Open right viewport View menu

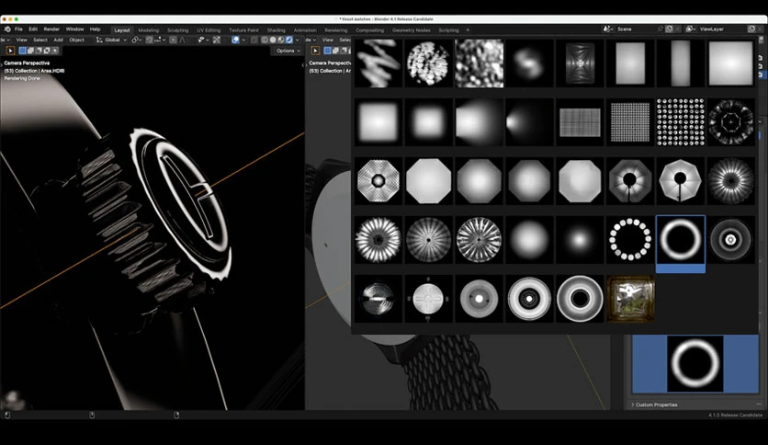point(327,40)
